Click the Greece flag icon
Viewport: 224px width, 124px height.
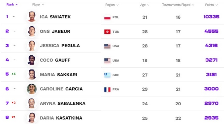click(107, 75)
